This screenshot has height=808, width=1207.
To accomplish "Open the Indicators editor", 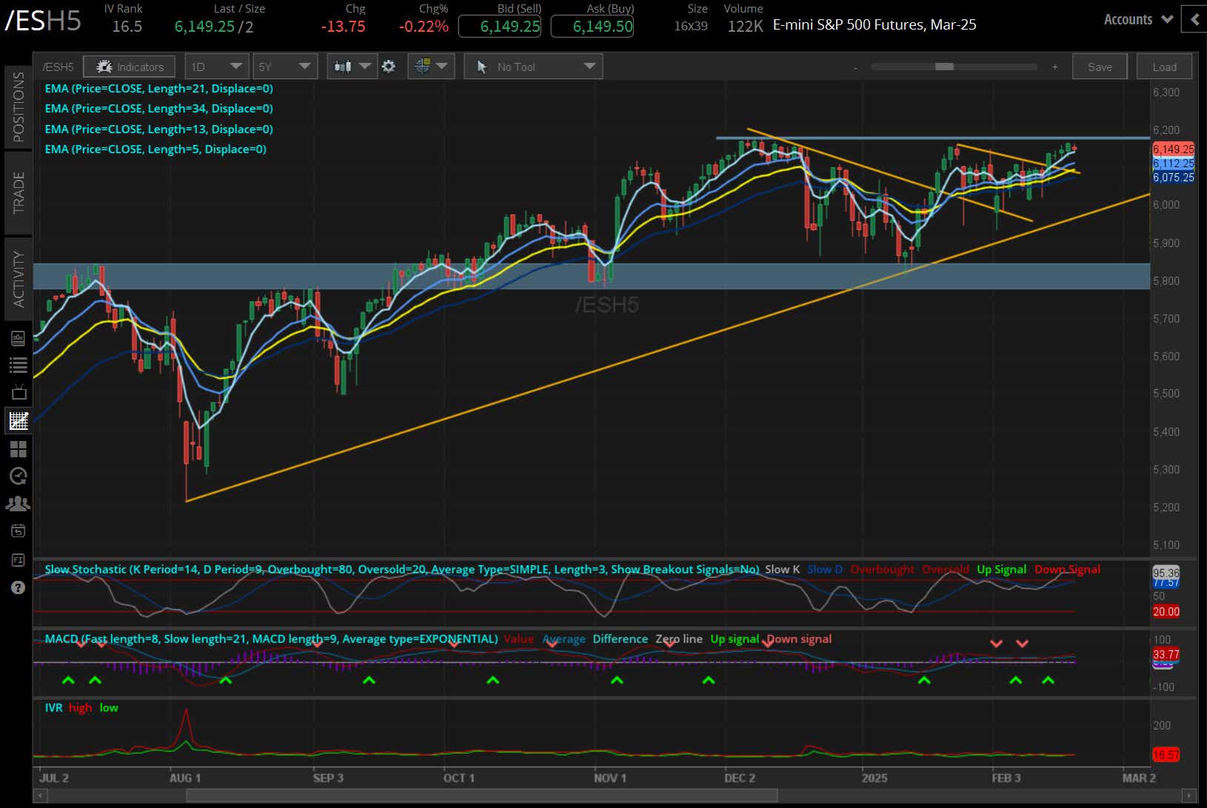I will pyautogui.click(x=129, y=66).
